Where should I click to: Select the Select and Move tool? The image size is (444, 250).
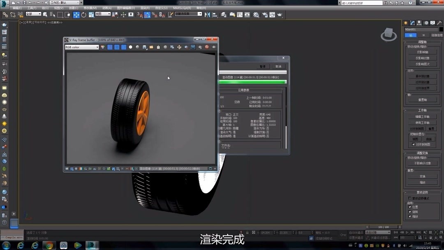(x=76, y=14)
